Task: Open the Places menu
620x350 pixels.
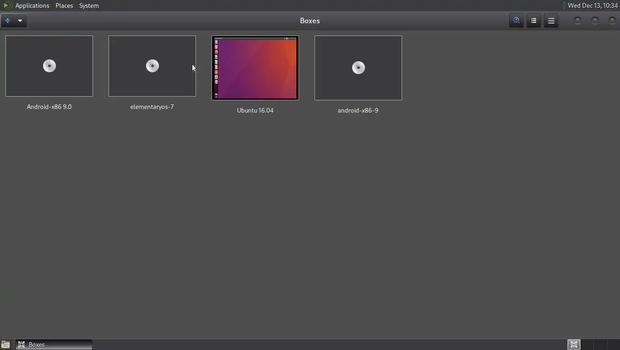Action: tap(64, 5)
